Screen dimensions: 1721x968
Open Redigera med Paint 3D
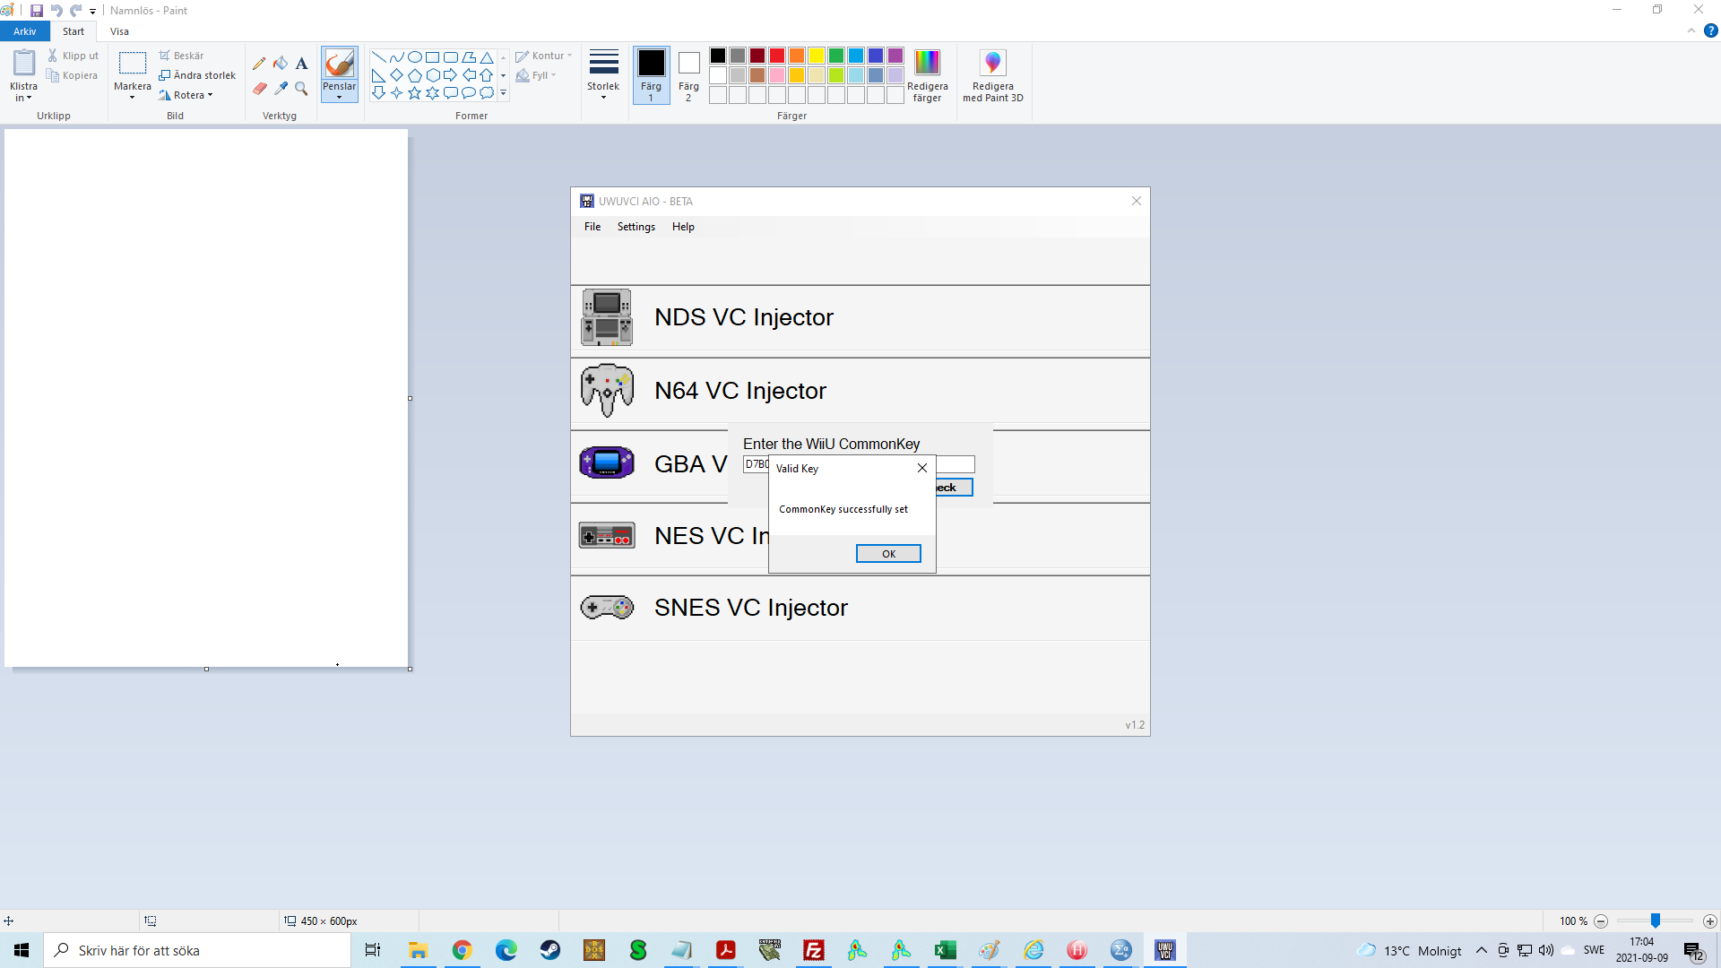coord(993,76)
